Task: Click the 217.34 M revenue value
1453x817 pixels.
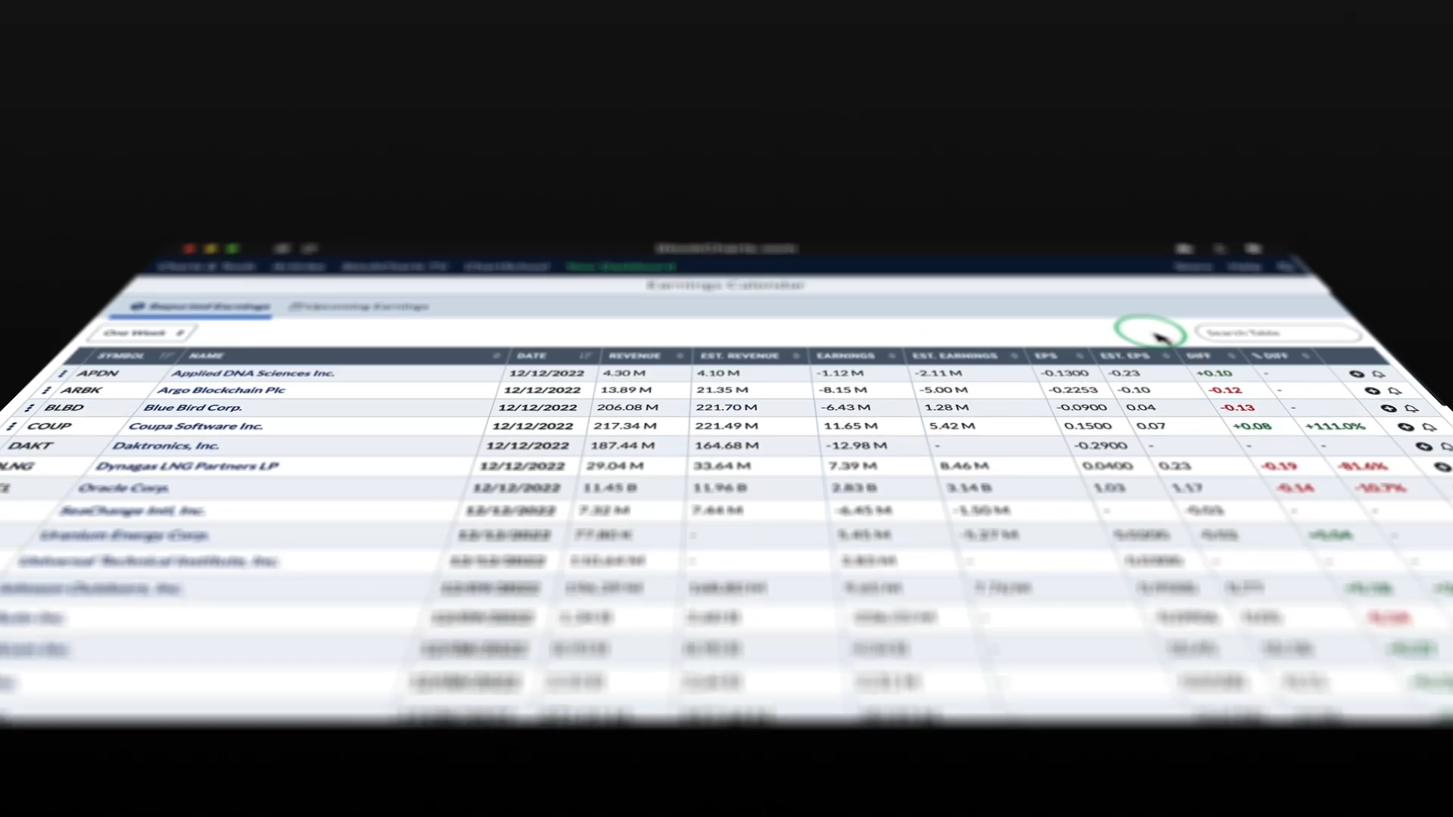Action: [x=624, y=427]
